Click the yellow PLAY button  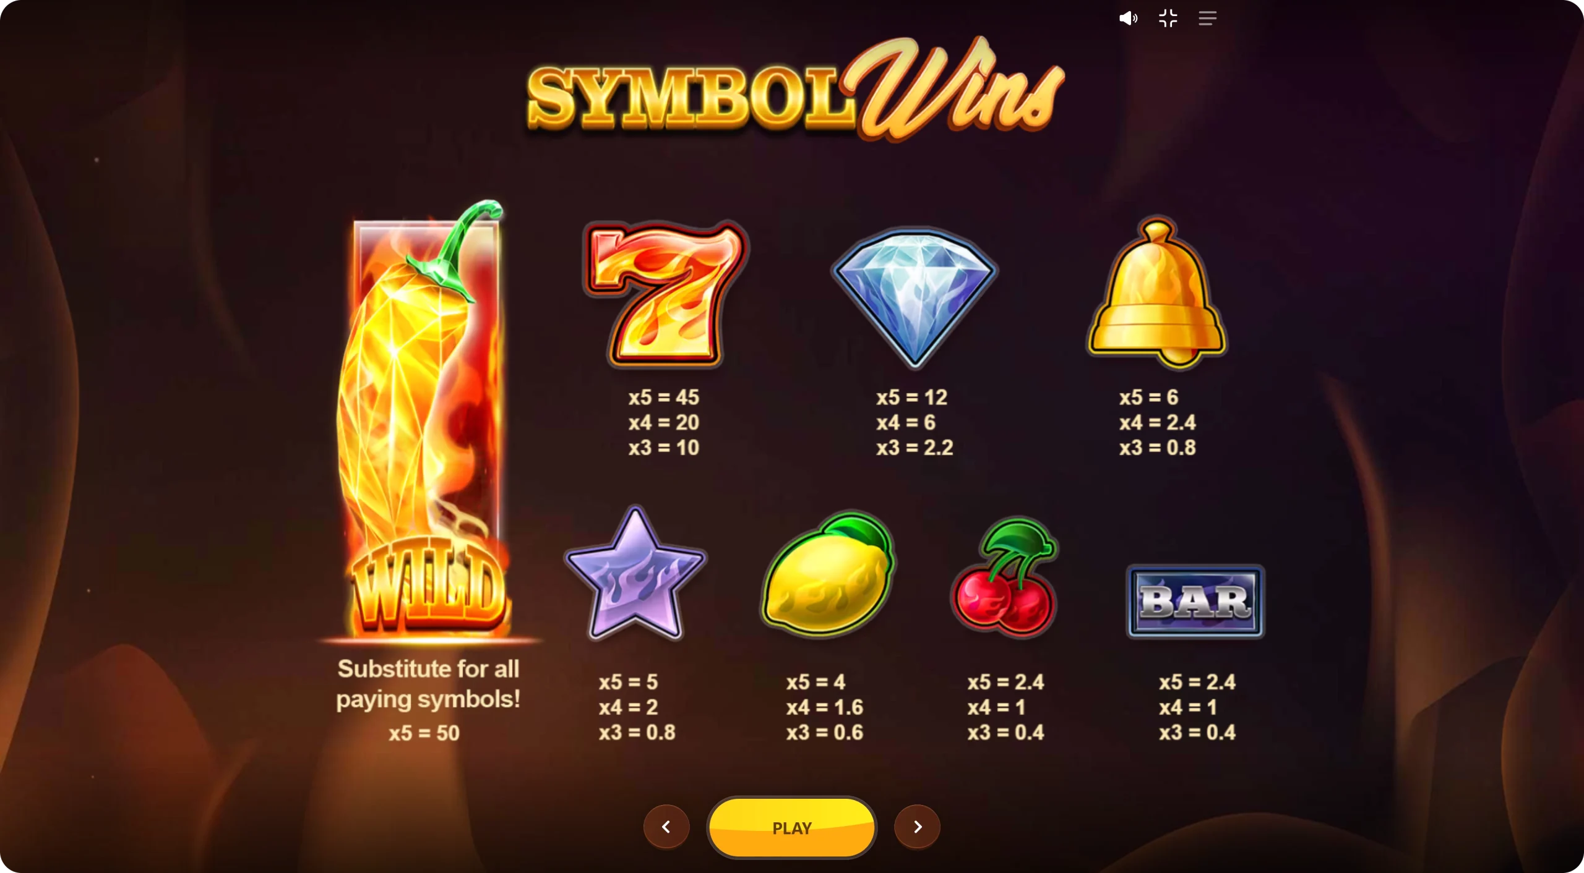792,827
